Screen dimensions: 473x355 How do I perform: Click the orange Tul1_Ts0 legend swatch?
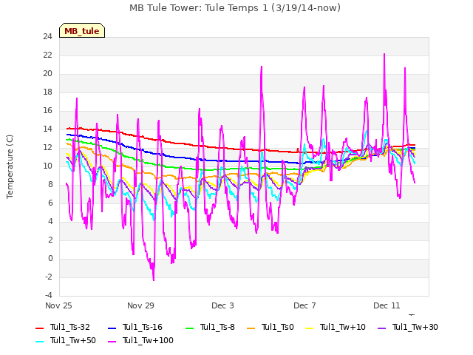pos(251,328)
